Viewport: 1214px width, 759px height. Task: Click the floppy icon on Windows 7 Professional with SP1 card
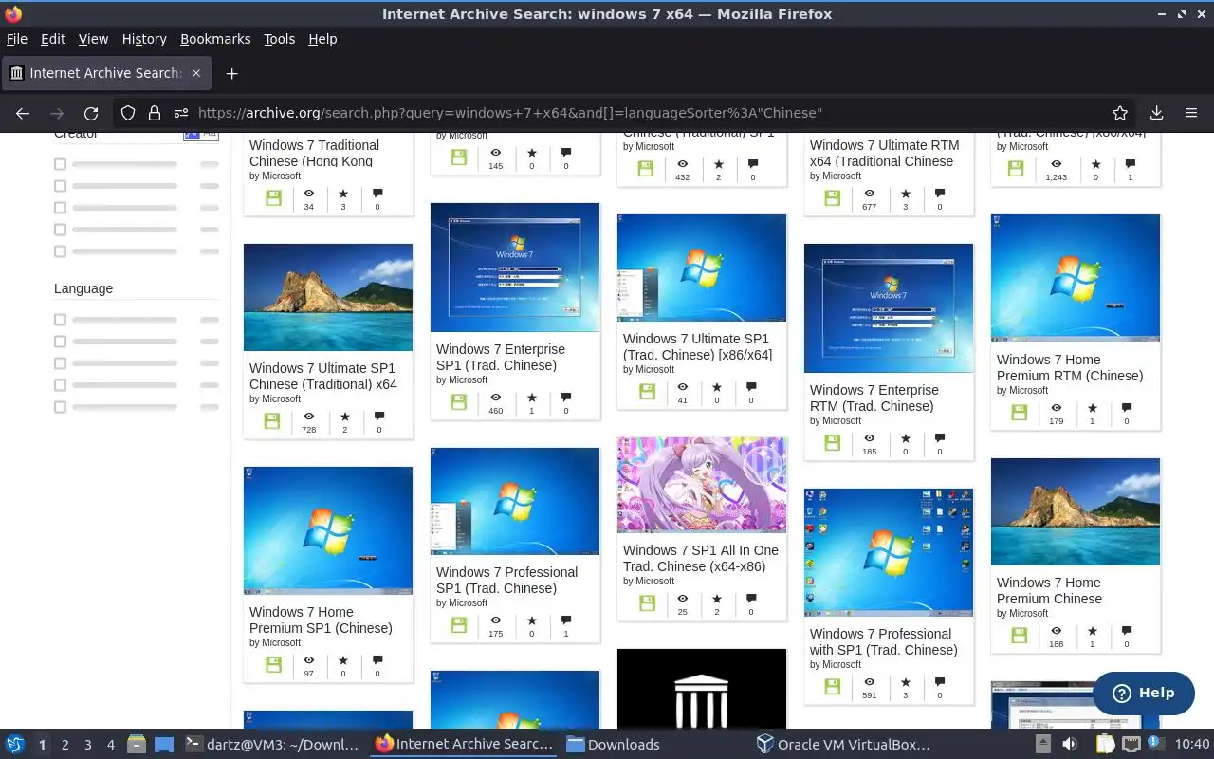point(833,687)
